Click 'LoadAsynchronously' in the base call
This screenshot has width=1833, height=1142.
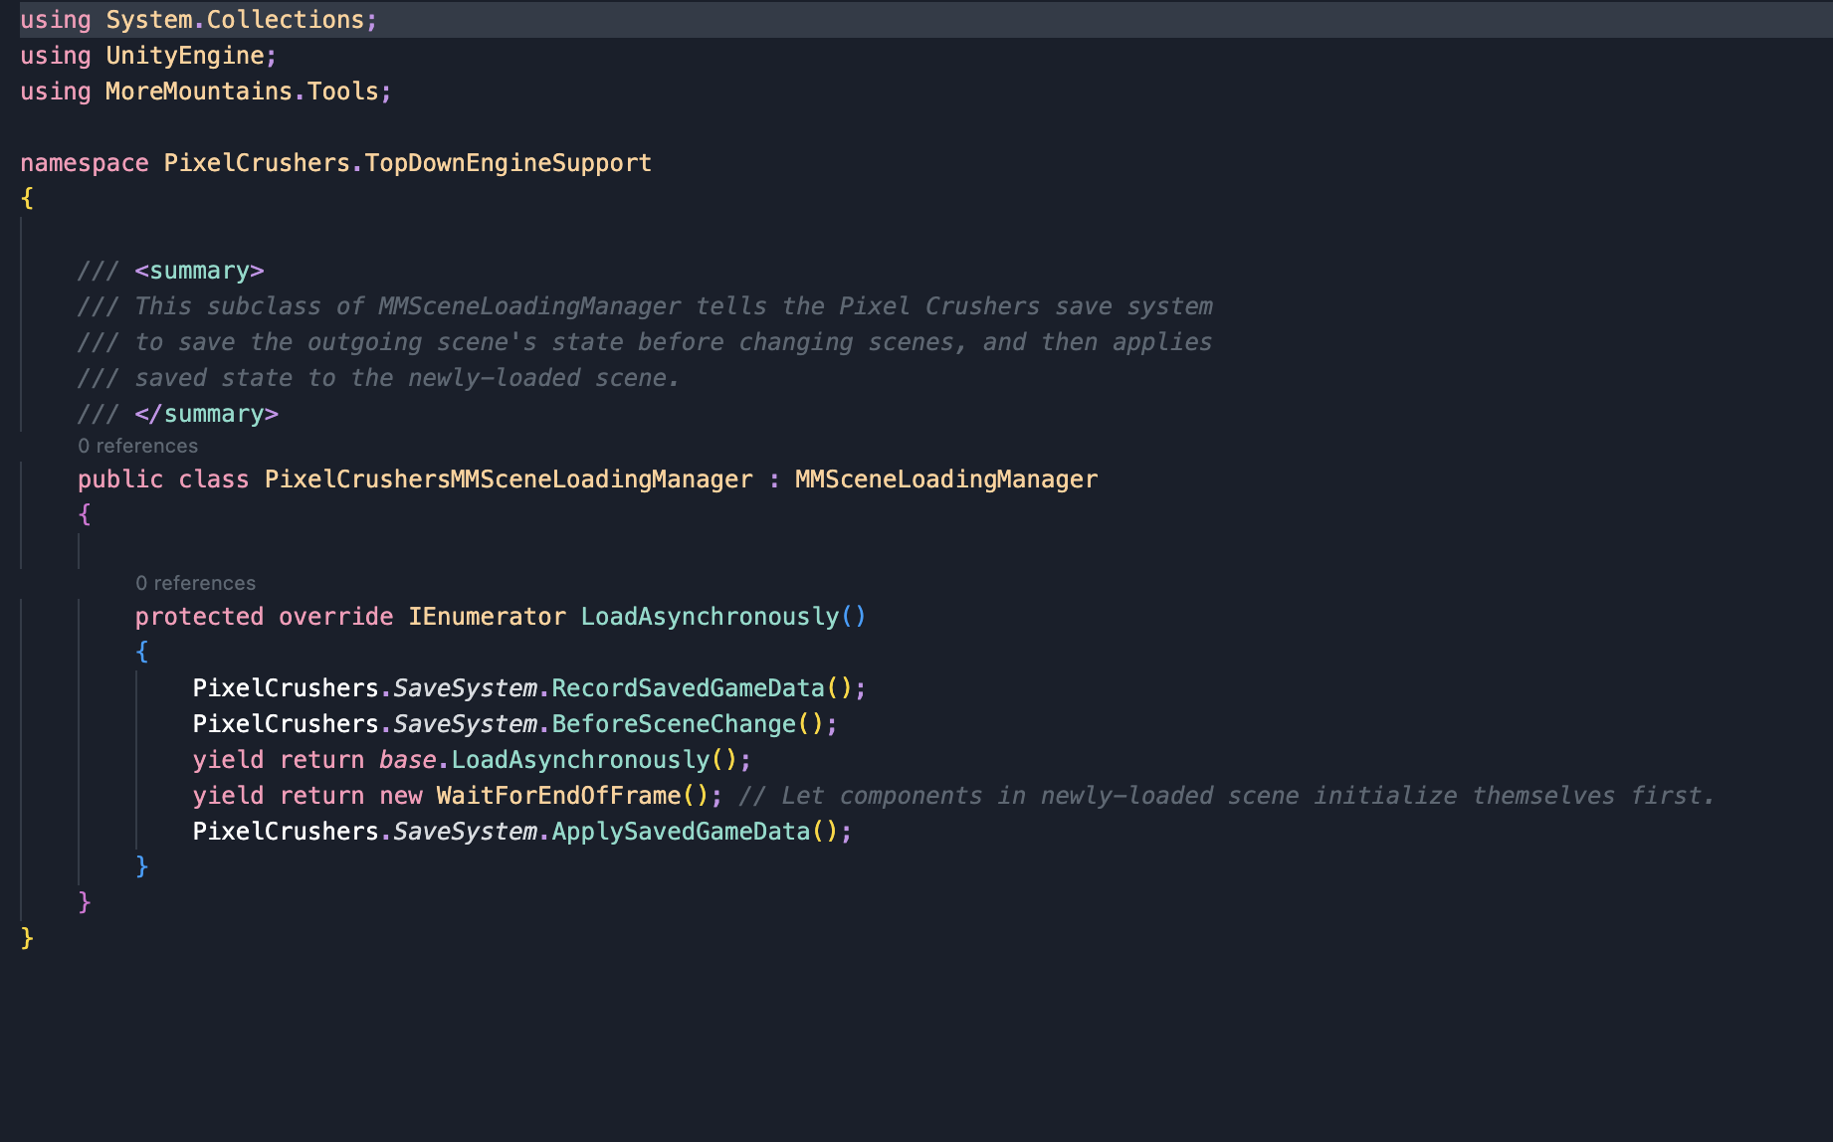coord(581,760)
